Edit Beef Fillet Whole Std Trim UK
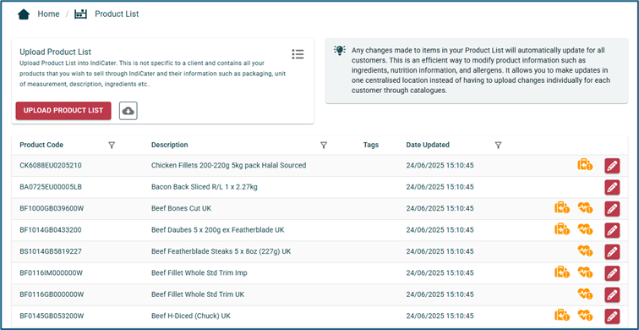The height and width of the screenshot is (330, 639). (x=612, y=294)
